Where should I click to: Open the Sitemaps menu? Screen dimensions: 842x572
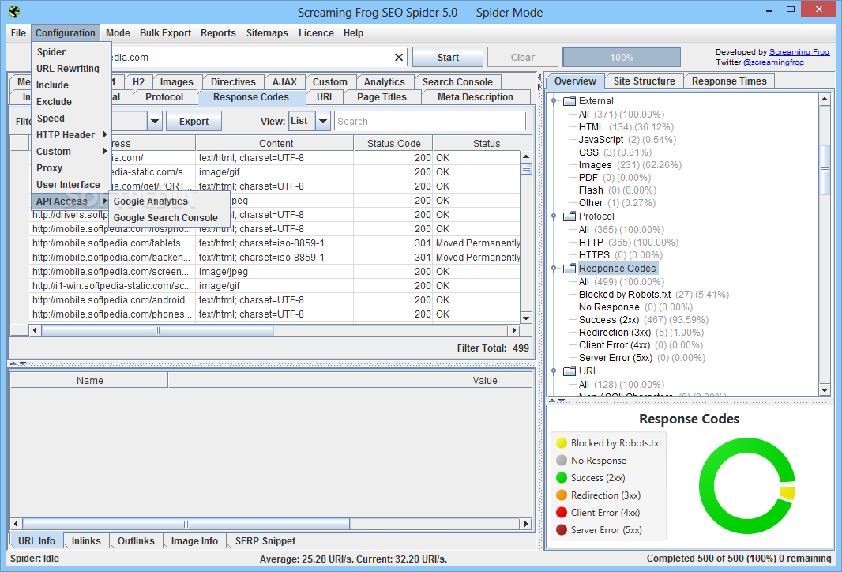tap(267, 32)
